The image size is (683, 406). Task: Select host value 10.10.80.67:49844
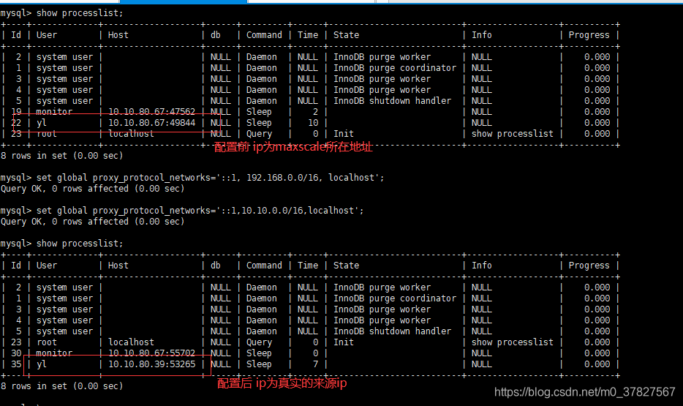coord(151,123)
